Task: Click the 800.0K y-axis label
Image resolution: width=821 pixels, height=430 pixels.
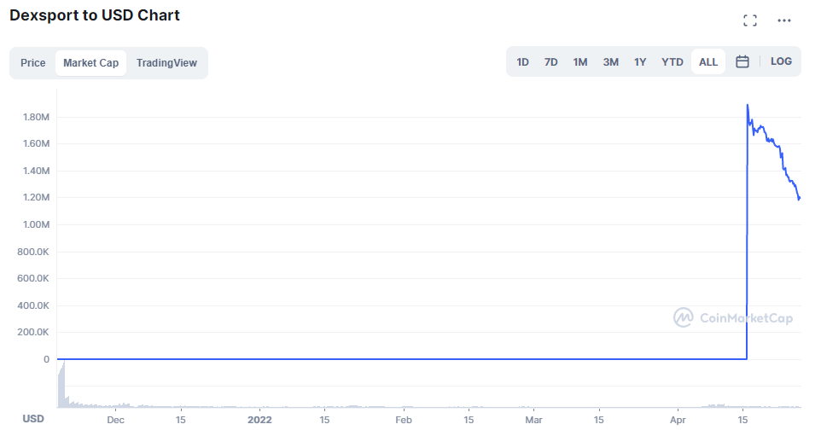Action: tap(33, 252)
